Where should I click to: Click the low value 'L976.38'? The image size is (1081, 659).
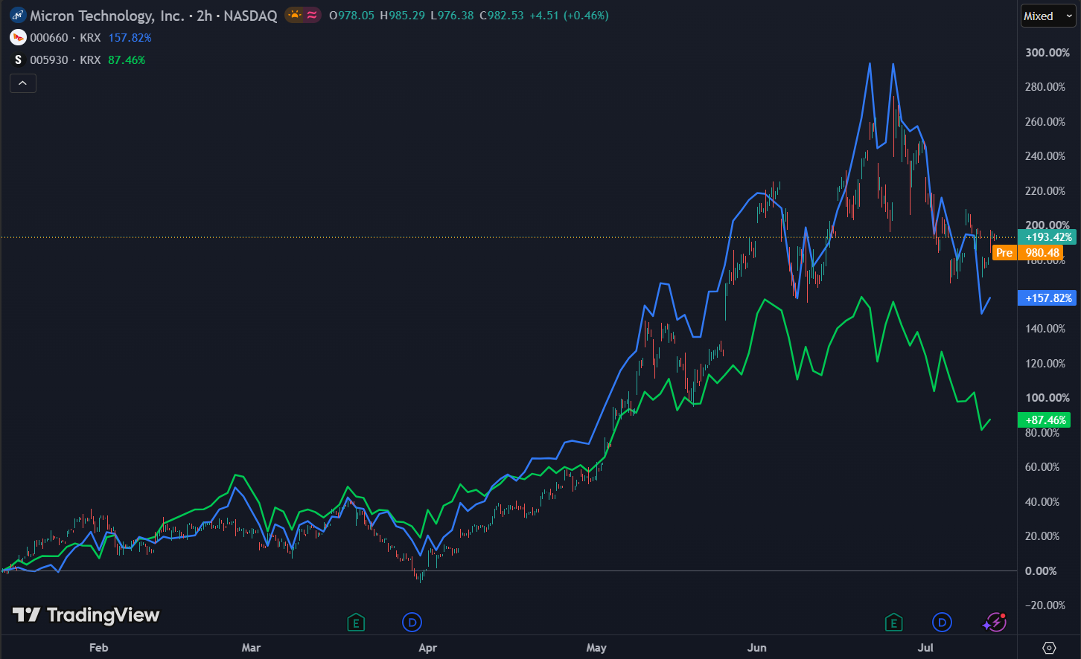coord(452,16)
